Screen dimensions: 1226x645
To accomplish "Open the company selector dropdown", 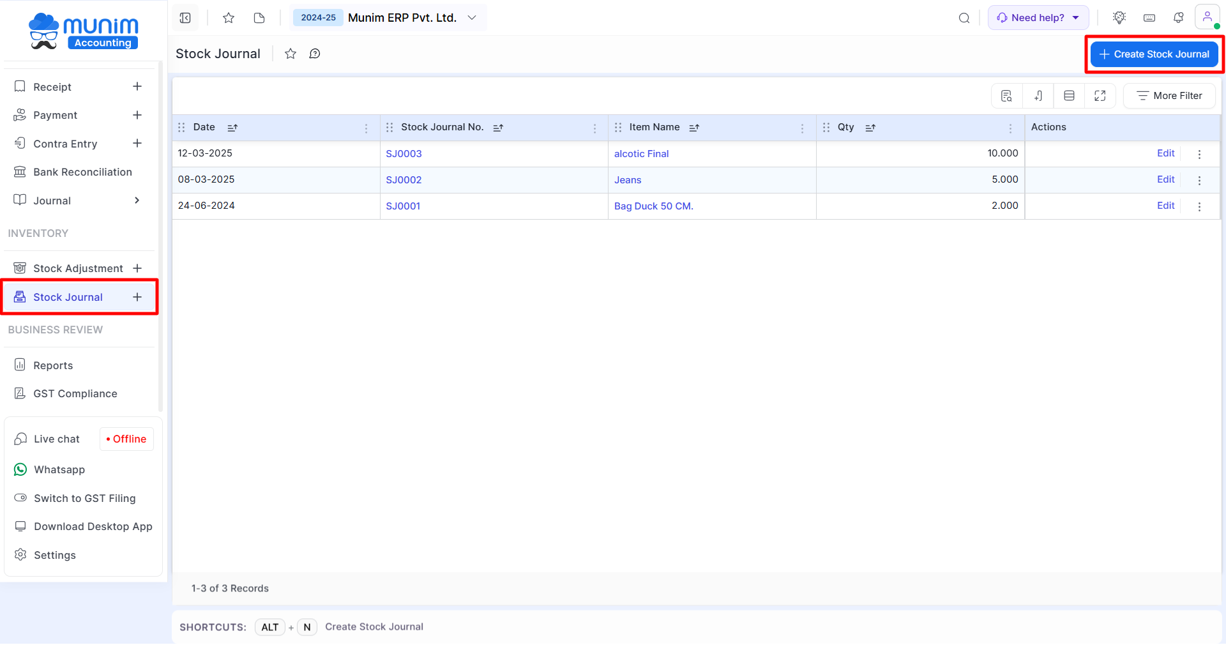I will [x=389, y=18].
